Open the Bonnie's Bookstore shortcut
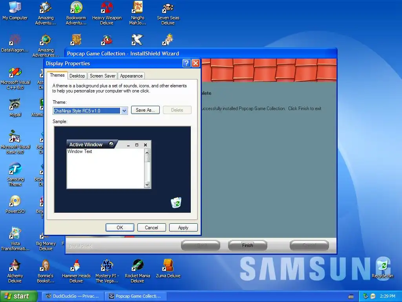 pos(46,271)
